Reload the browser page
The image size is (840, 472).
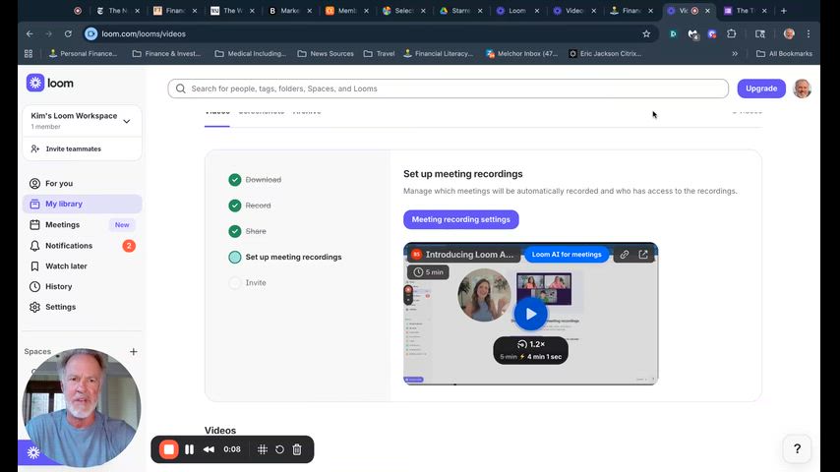[x=68, y=33]
